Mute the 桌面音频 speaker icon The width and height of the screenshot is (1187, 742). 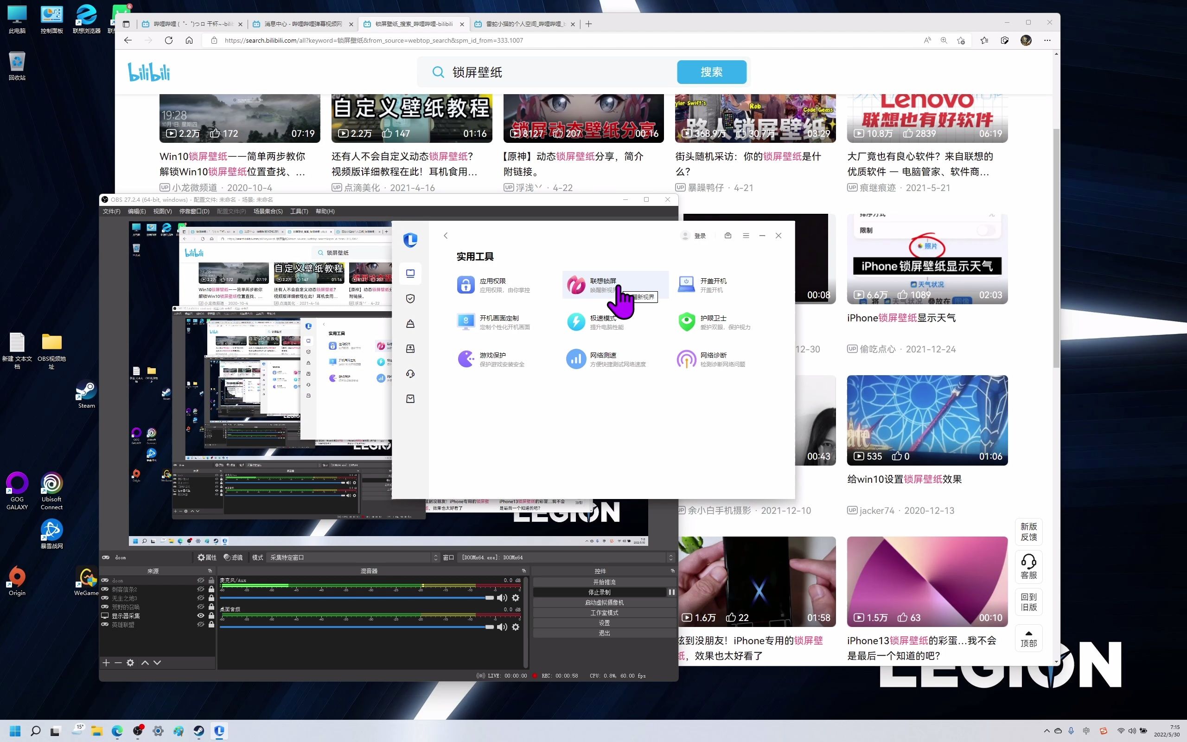[502, 627]
